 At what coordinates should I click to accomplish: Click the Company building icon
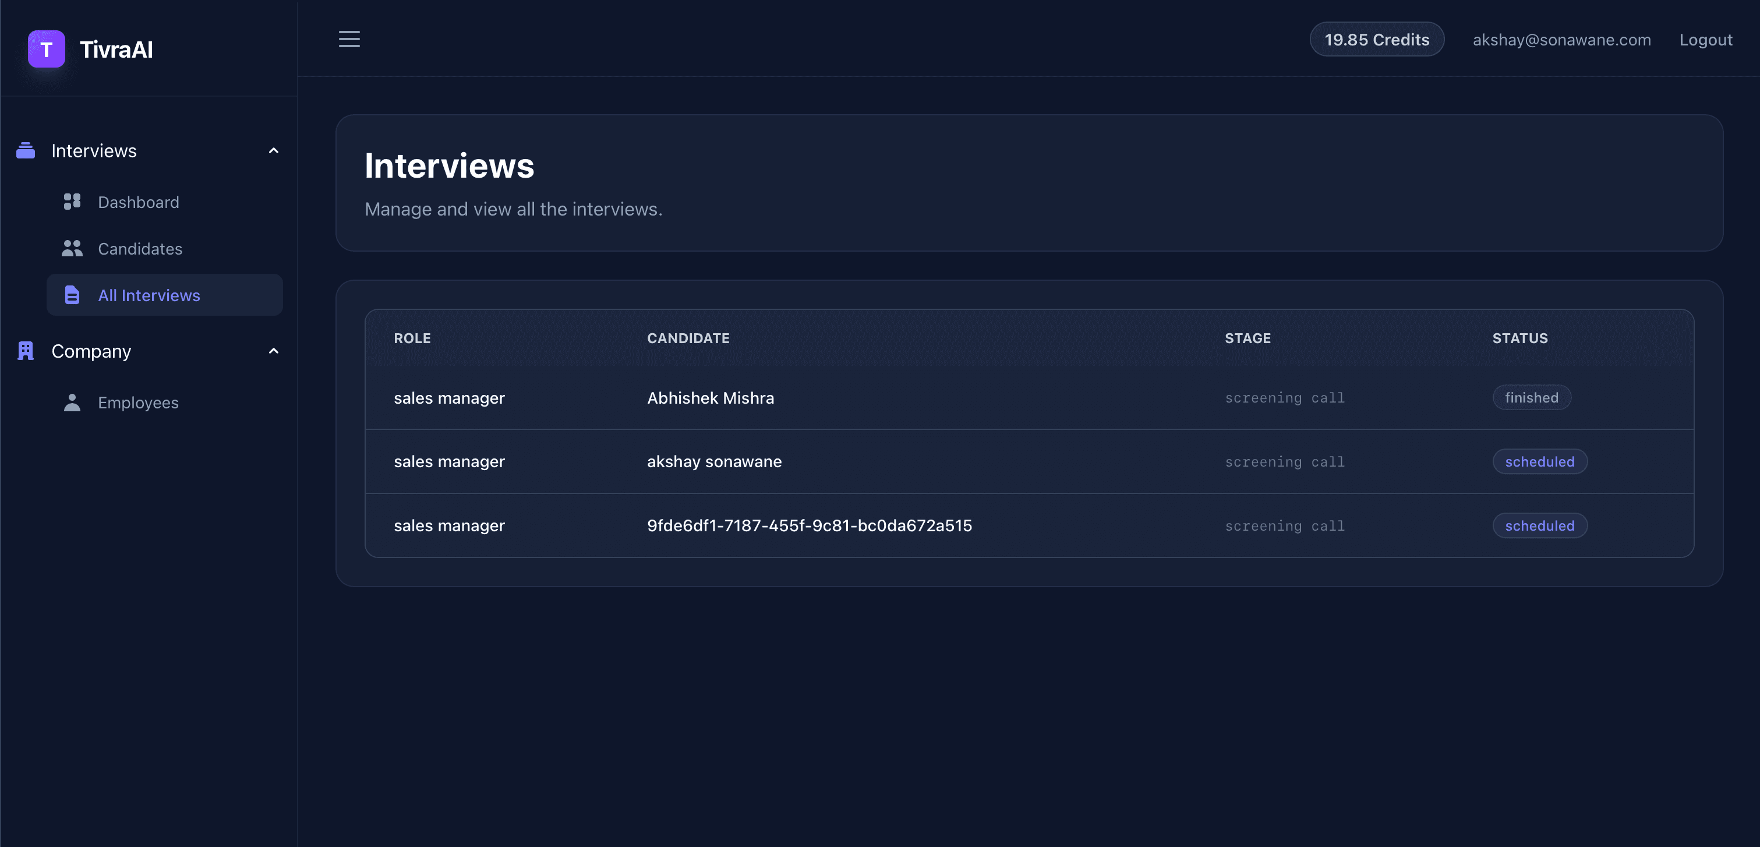(25, 351)
